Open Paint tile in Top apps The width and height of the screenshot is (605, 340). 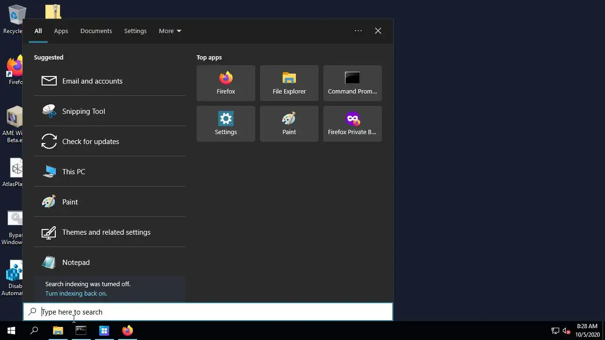coord(289,124)
